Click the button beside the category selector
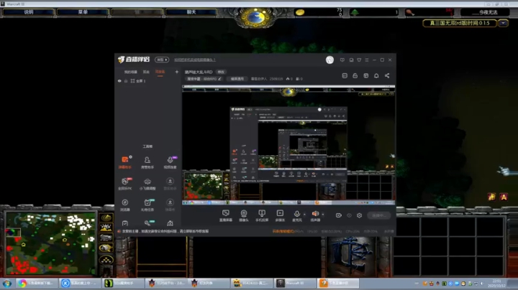The width and height of the screenshot is (518, 290). (x=237, y=79)
